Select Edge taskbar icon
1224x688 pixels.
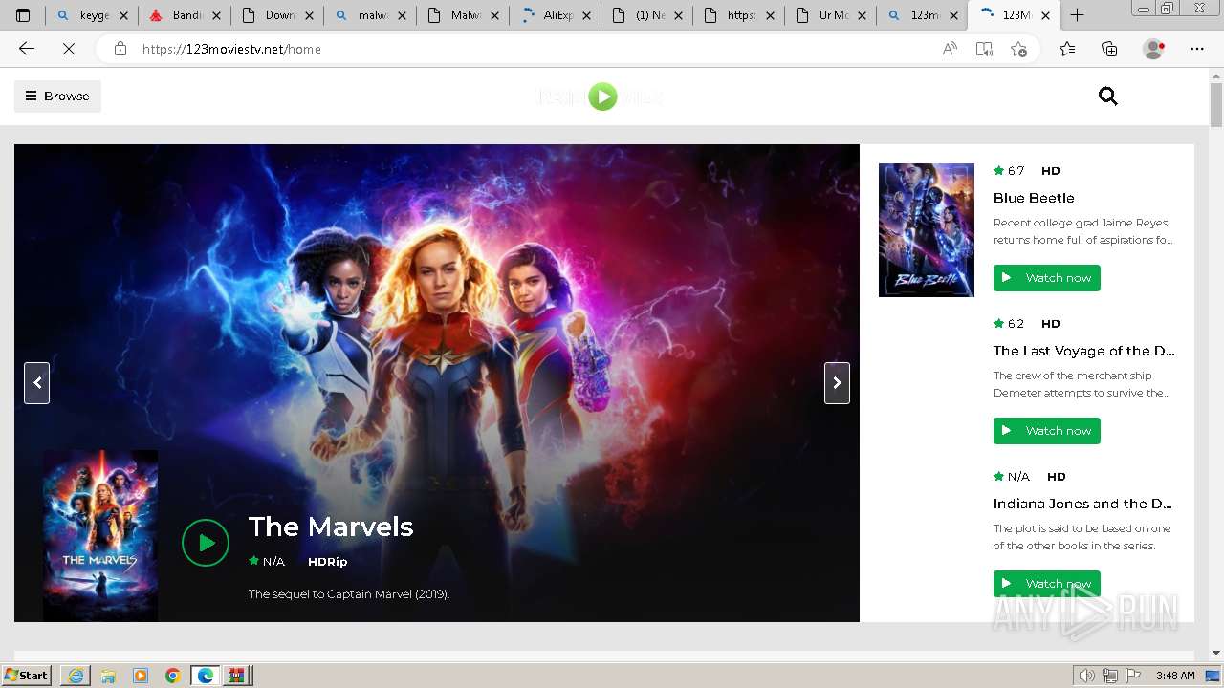click(206, 676)
